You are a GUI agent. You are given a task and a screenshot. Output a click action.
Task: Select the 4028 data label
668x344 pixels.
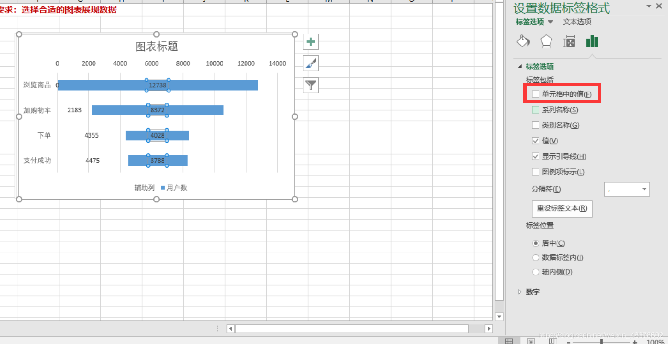pos(158,135)
